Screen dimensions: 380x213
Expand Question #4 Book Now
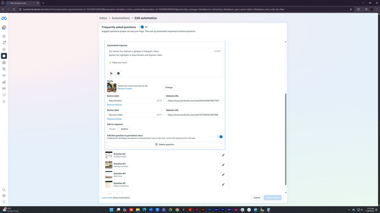click(x=119, y=175)
